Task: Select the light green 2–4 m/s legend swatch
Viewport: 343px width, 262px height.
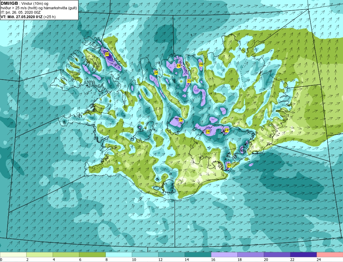Action: point(39,255)
